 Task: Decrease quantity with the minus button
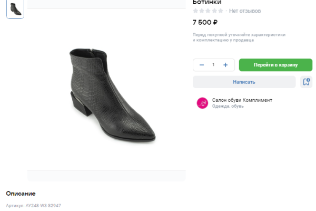click(202, 65)
